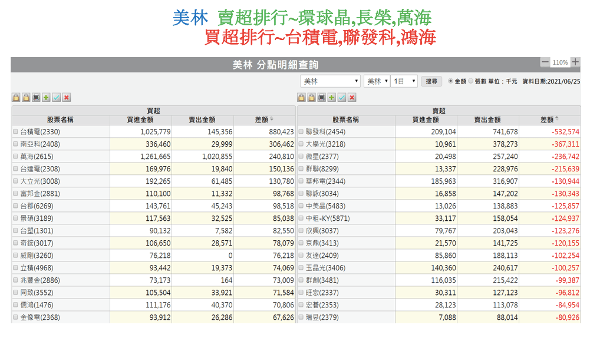Click the print icon above the 買超 table
Viewport: 590px width, 338px height.
(x=36, y=97)
